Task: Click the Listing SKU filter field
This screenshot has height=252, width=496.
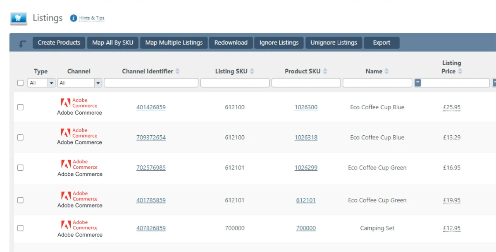Action: [x=235, y=83]
